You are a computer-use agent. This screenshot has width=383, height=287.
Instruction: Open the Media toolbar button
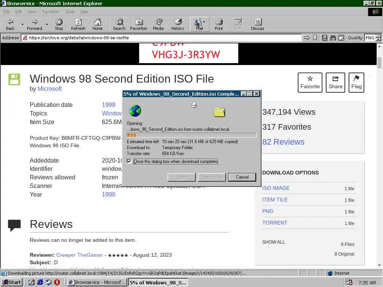pyautogui.click(x=158, y=24)
